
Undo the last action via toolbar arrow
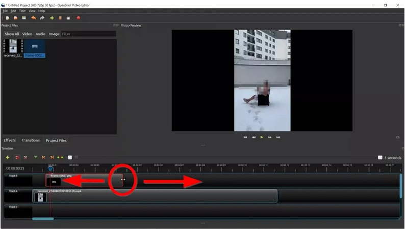[34, 18]
